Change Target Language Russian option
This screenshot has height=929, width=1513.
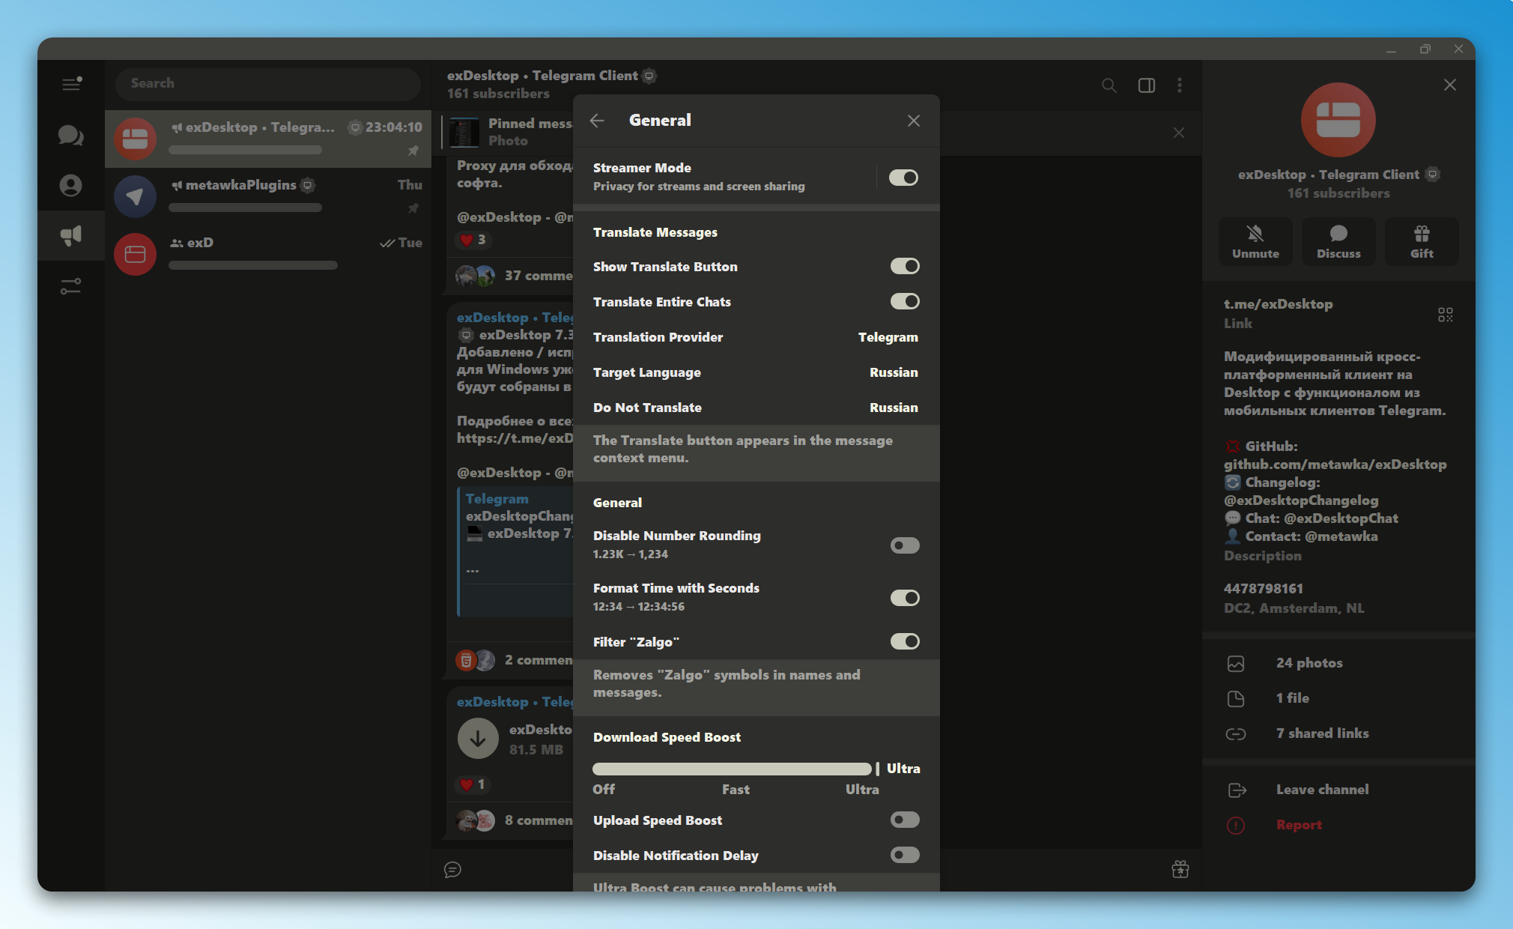(756, 372)
